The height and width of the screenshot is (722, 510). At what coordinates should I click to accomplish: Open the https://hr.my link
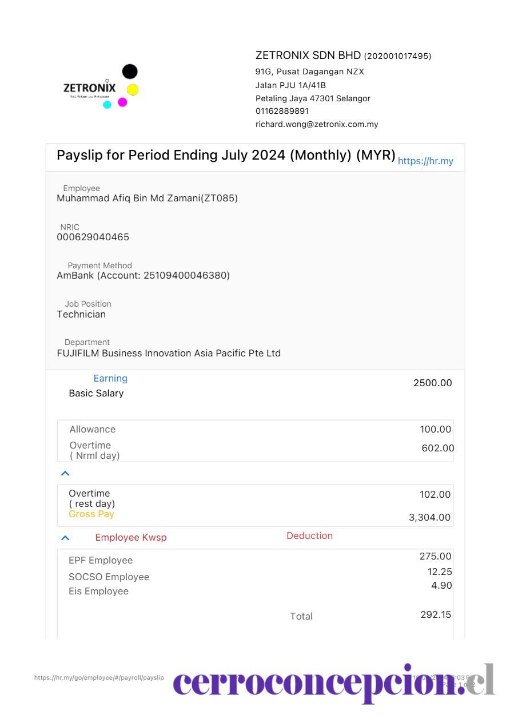point(425,161)
